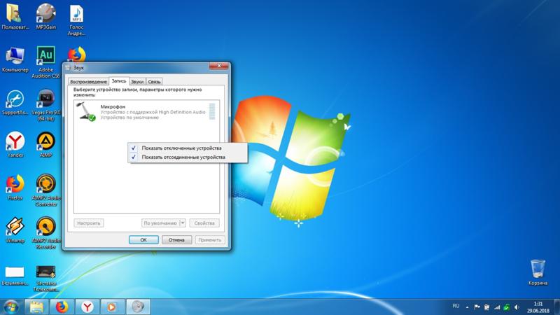
Task: Open Свойства of the device
Action: point(204,223)
